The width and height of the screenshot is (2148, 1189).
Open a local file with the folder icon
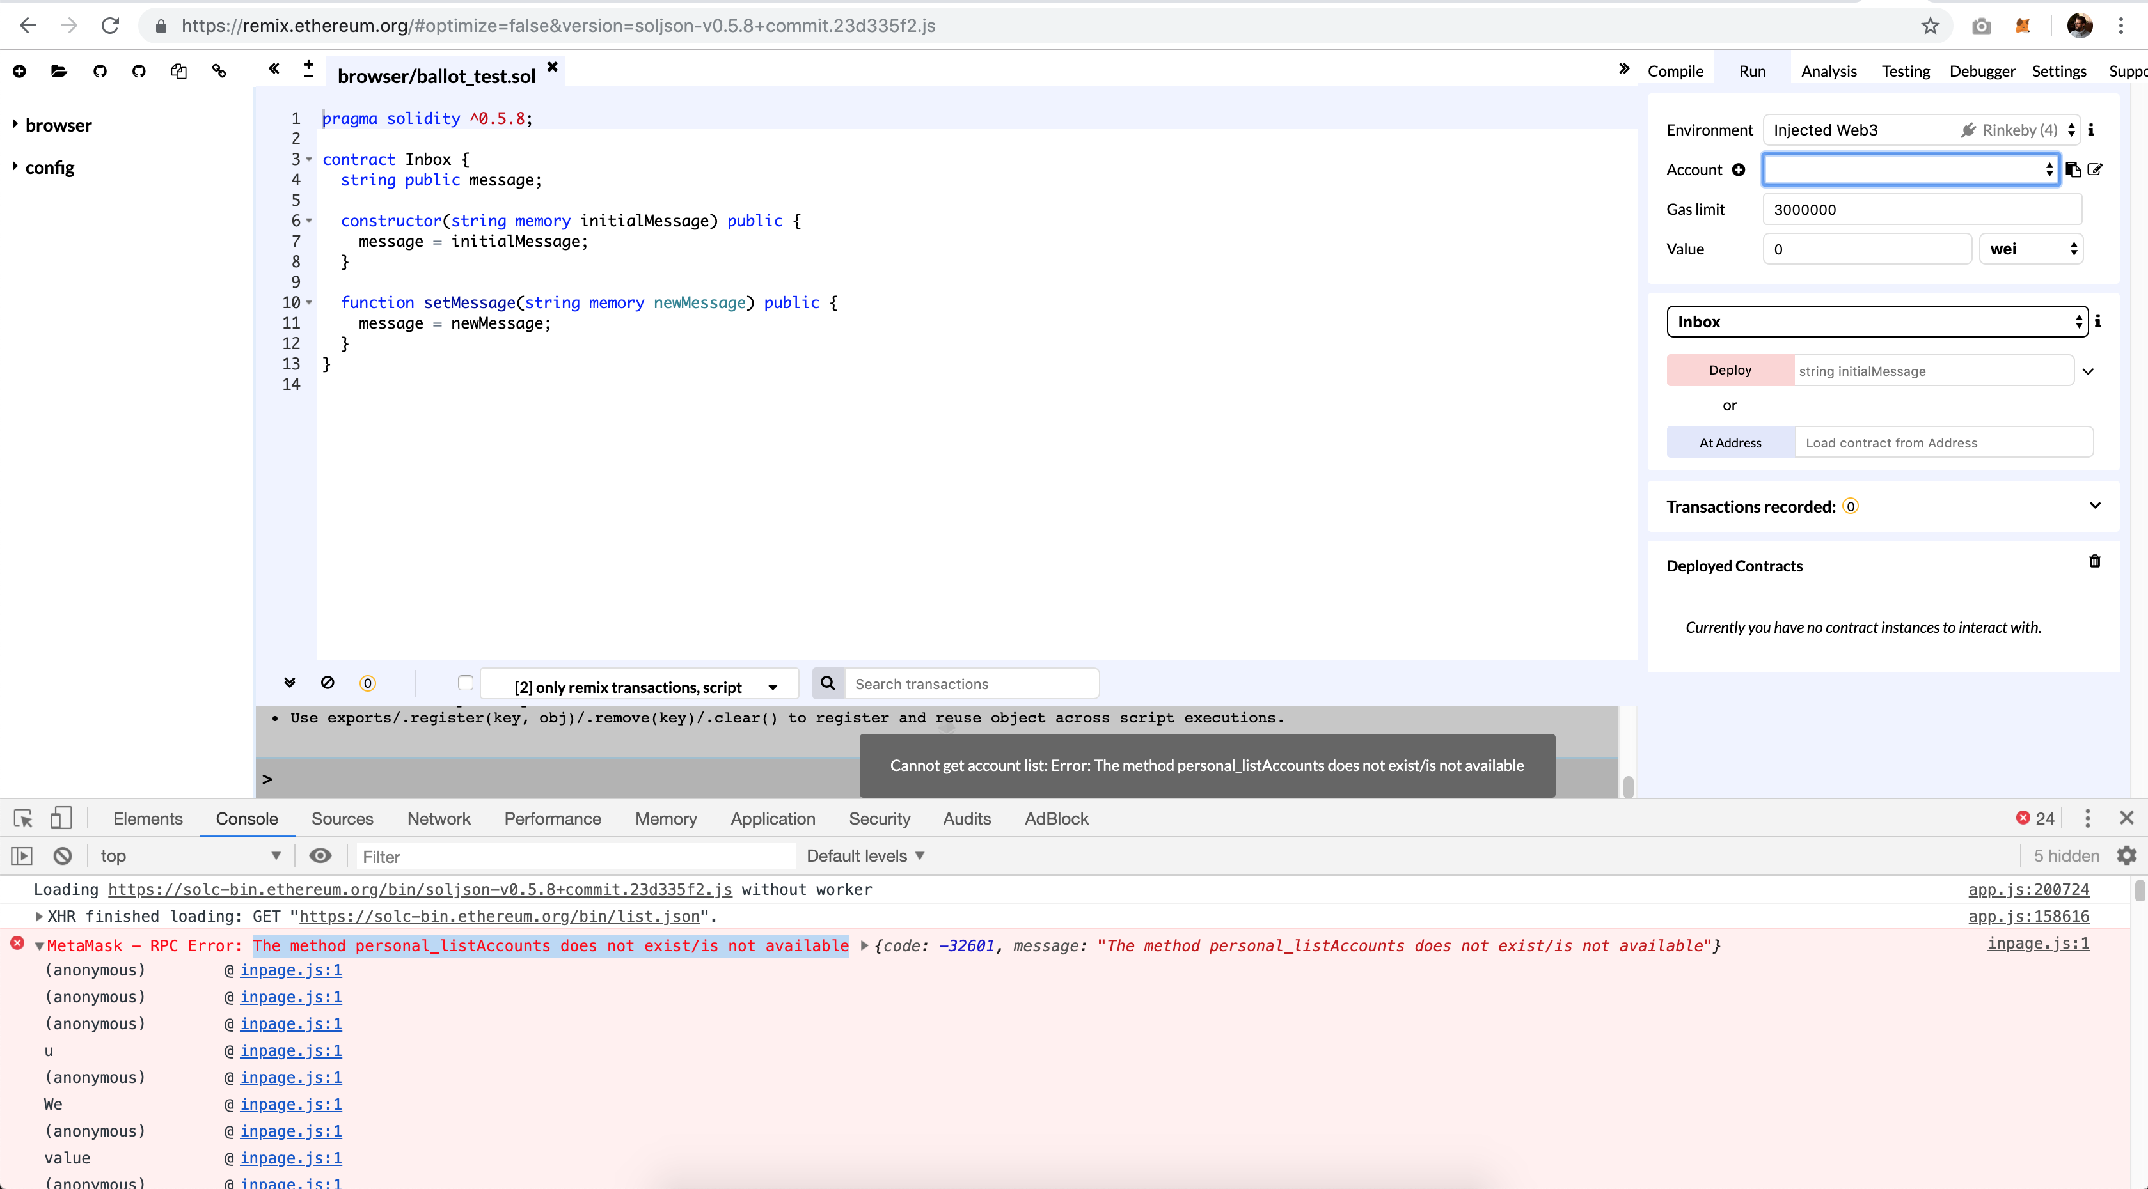tap(58, 71)
